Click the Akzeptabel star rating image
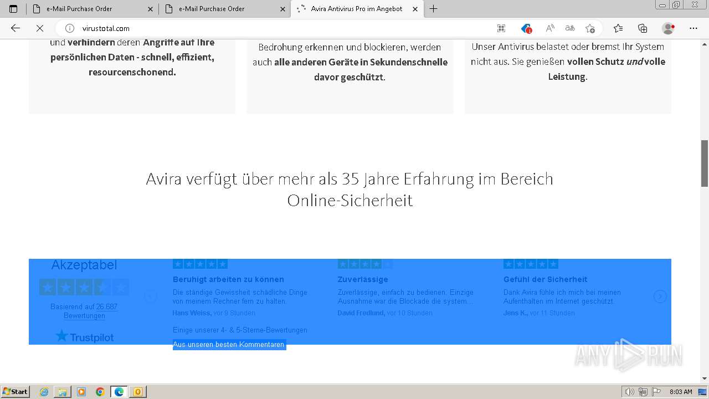709x399 pixels. (x=84, y=287)
